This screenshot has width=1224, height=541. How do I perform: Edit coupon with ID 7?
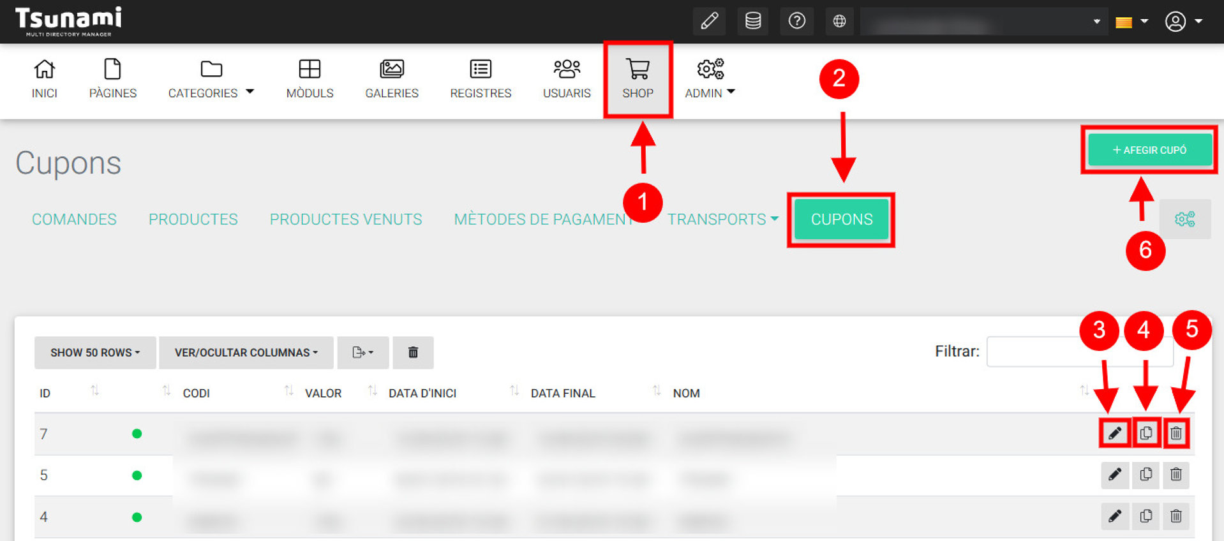pyautogui.click(x=1114, y=434)
